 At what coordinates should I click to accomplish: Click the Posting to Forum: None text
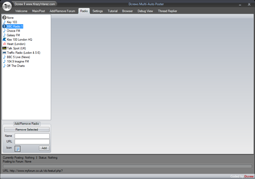tap(17, 162)
